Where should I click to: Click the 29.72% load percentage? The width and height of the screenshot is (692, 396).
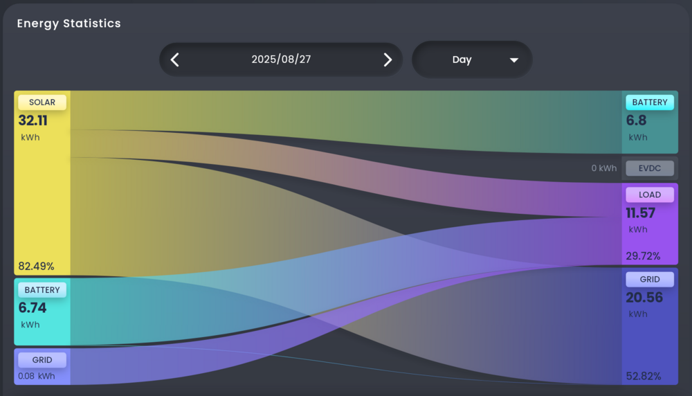[x=643, y=256]
